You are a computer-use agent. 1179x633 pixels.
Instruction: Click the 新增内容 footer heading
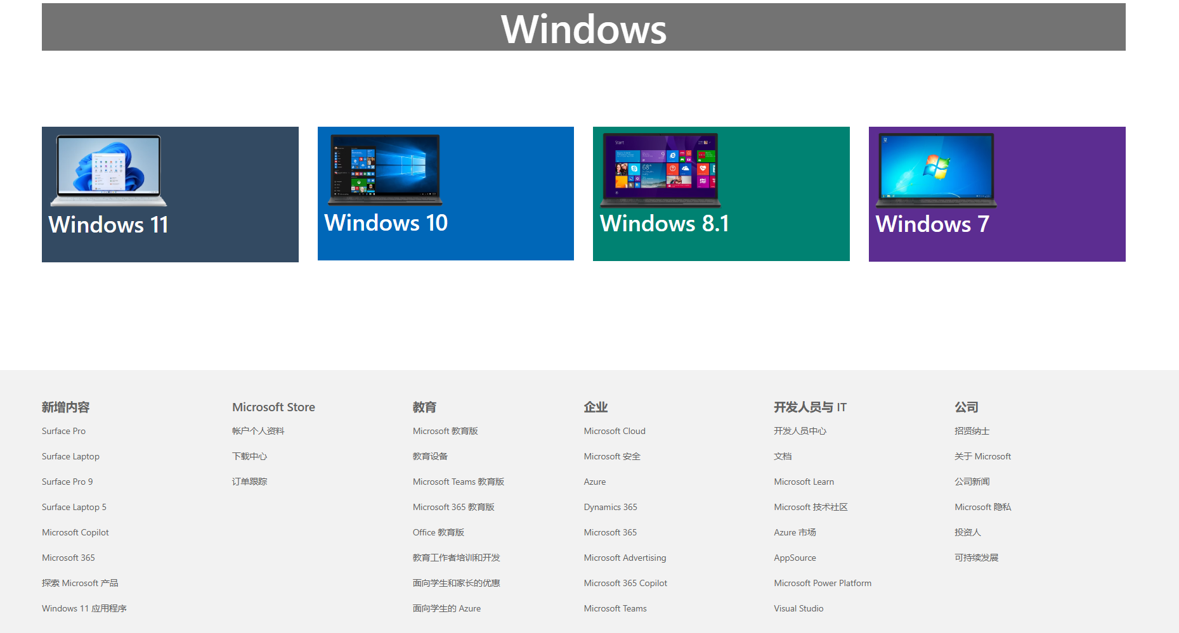click(x=66, y=407)
